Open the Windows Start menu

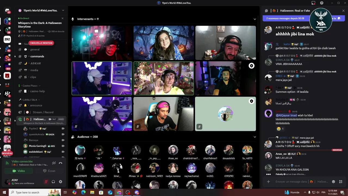4,192
